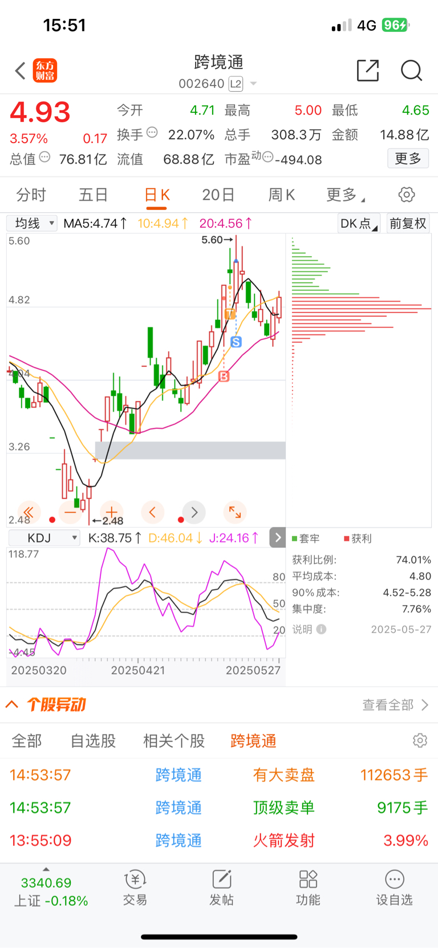
Task: Open 个股异动 settings gear icon
Action: pos(420,740)
